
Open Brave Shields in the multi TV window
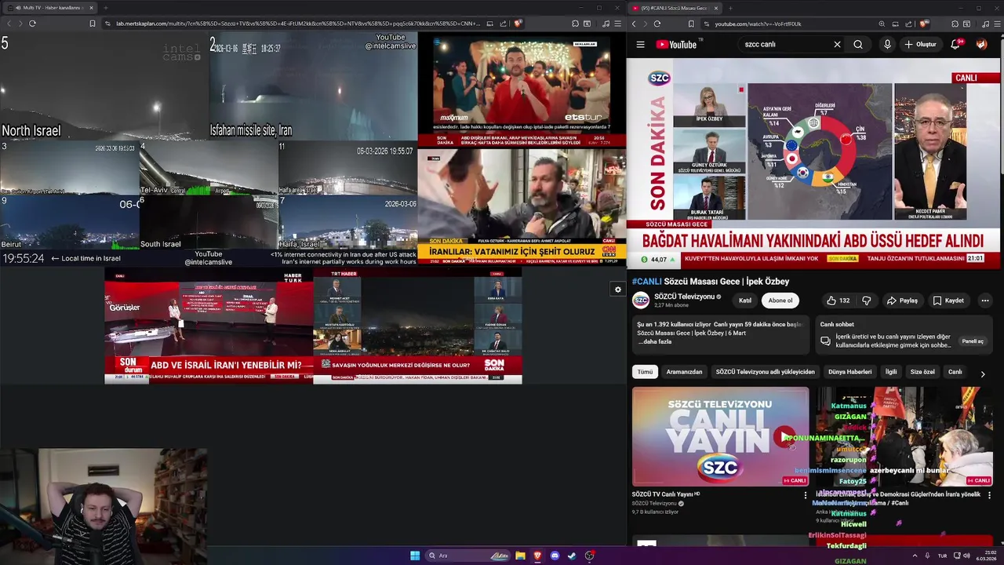517,24
